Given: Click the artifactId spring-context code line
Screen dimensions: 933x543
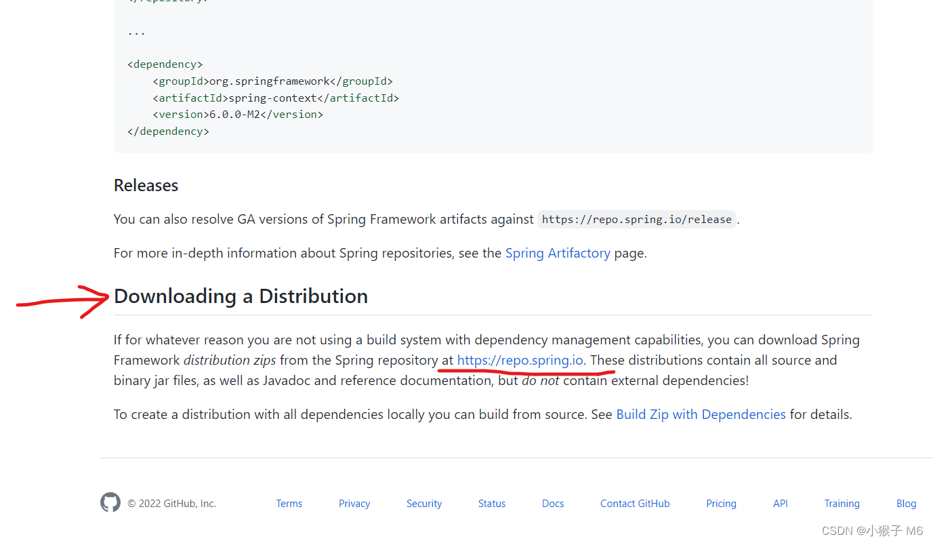Looking at the screenshot, I should click(x=276, y=98).
